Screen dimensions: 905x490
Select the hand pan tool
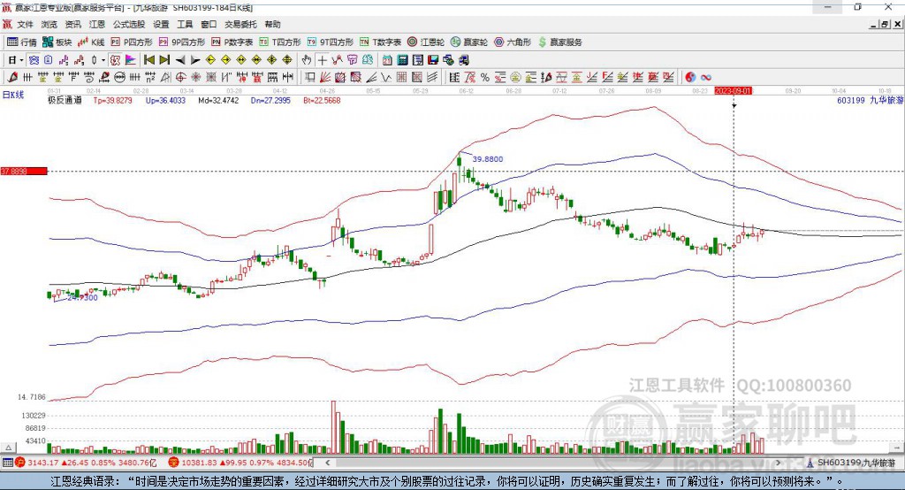click(x=307, y=60)
